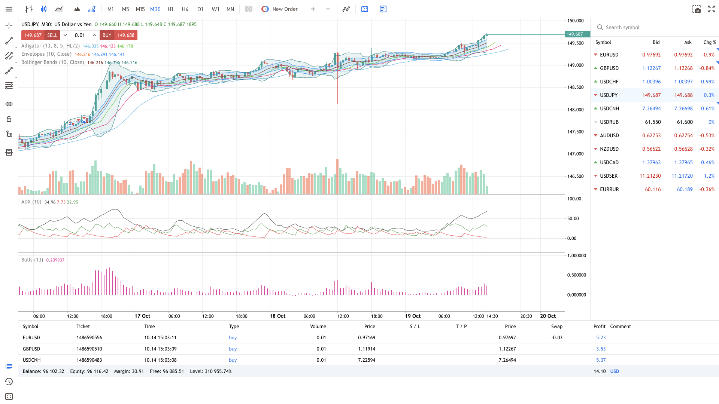
Task: Open the economic calendar icon
Action: [364, 9]
